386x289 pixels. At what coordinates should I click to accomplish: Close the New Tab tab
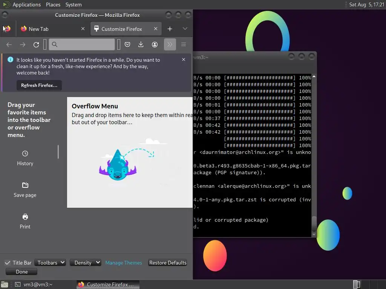click(83, 29)
